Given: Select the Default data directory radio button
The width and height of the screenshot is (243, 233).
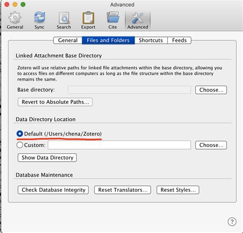Looking at the screenshot, I should click(x=19, y=134).
